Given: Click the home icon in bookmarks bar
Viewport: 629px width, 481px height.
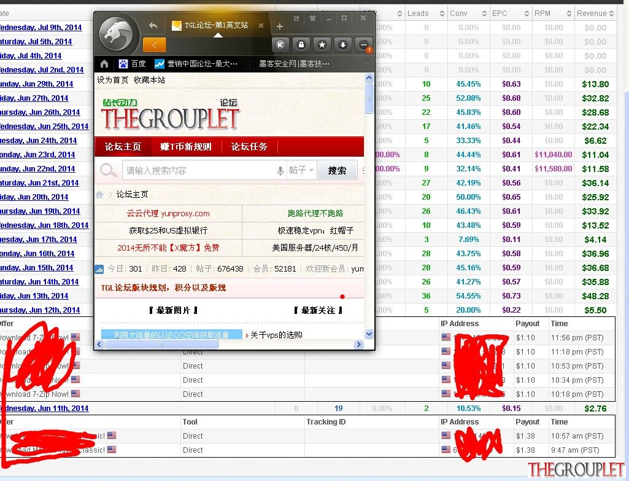Looking at the screenshot, I should 104,63.
